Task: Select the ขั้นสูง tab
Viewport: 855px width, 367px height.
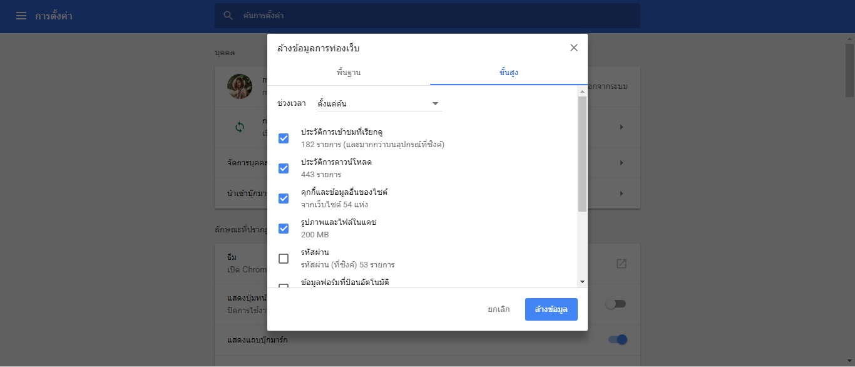Action: (508, 73)
